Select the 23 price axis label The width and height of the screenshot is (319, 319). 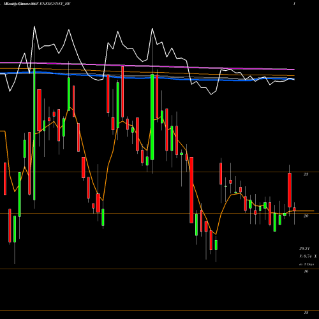(x=306, y=174)
